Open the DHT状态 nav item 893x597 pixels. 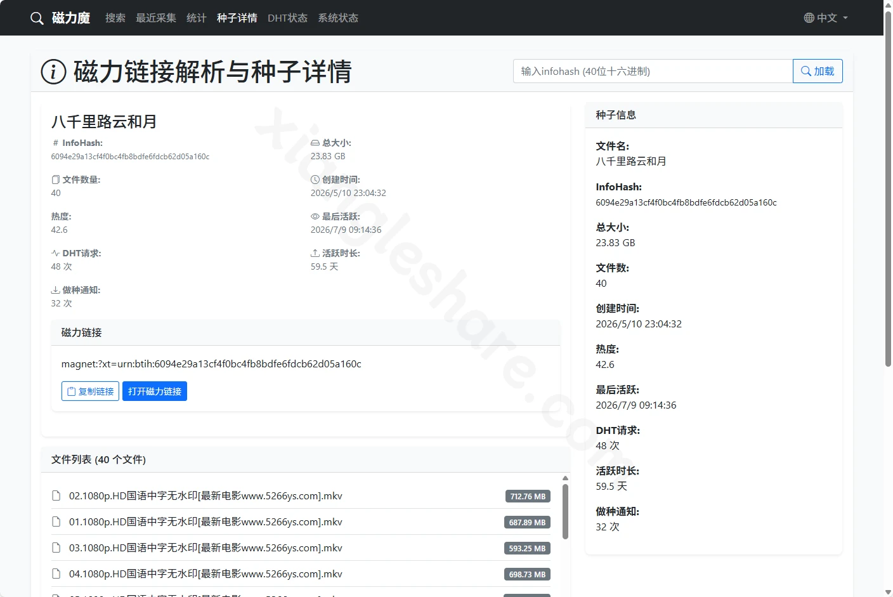tap(287, 18)
